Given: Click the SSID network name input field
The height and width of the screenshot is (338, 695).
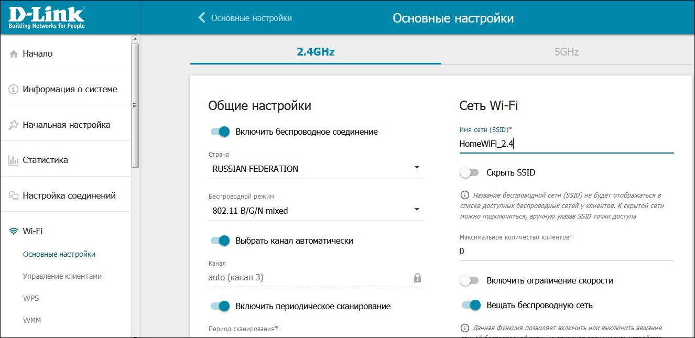Looking at the screenshot, I should click(x=566, y=144).
